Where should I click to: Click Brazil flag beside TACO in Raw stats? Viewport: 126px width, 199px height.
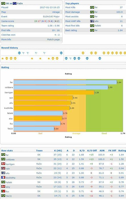point(3,196)
